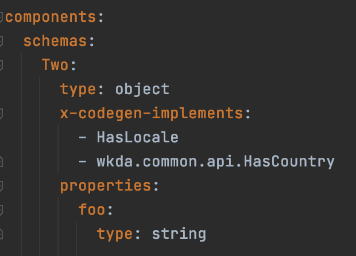Click the string type value
Screen dimensions: 356x256
click(179, 234)
